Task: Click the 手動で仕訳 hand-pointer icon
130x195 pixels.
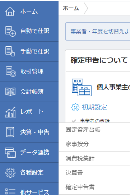Action: [x=10, y=51]
